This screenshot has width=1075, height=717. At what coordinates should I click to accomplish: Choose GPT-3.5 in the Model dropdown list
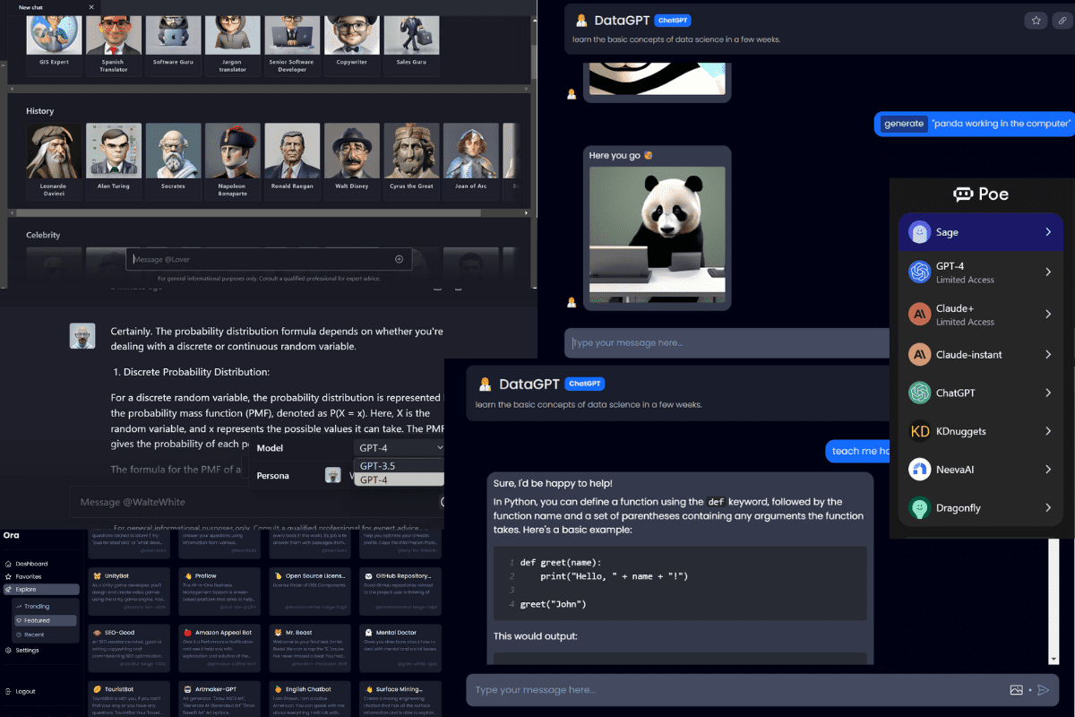[x=400, y=466]
